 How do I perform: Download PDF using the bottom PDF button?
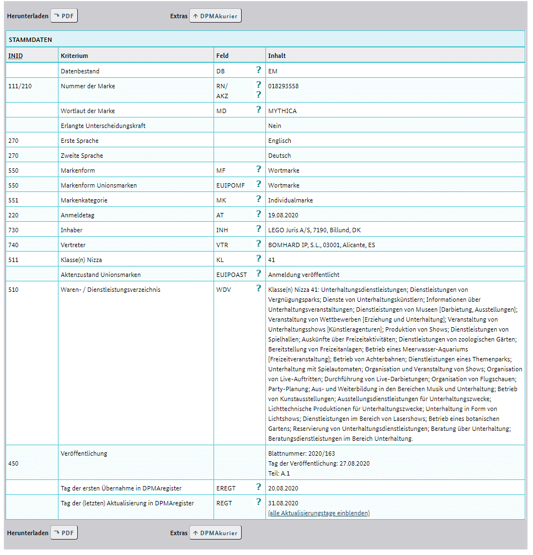64,533
